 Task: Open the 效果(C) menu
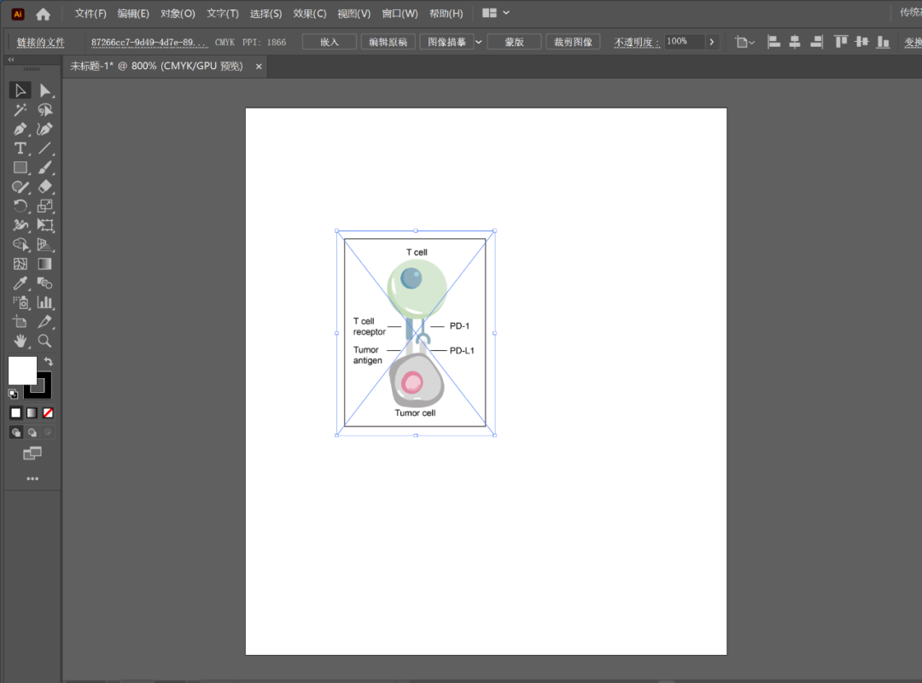coord(309,14)
